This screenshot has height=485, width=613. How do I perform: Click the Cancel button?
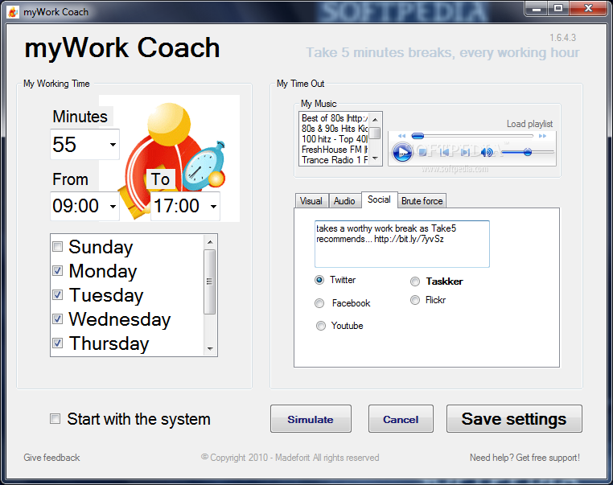401,419
